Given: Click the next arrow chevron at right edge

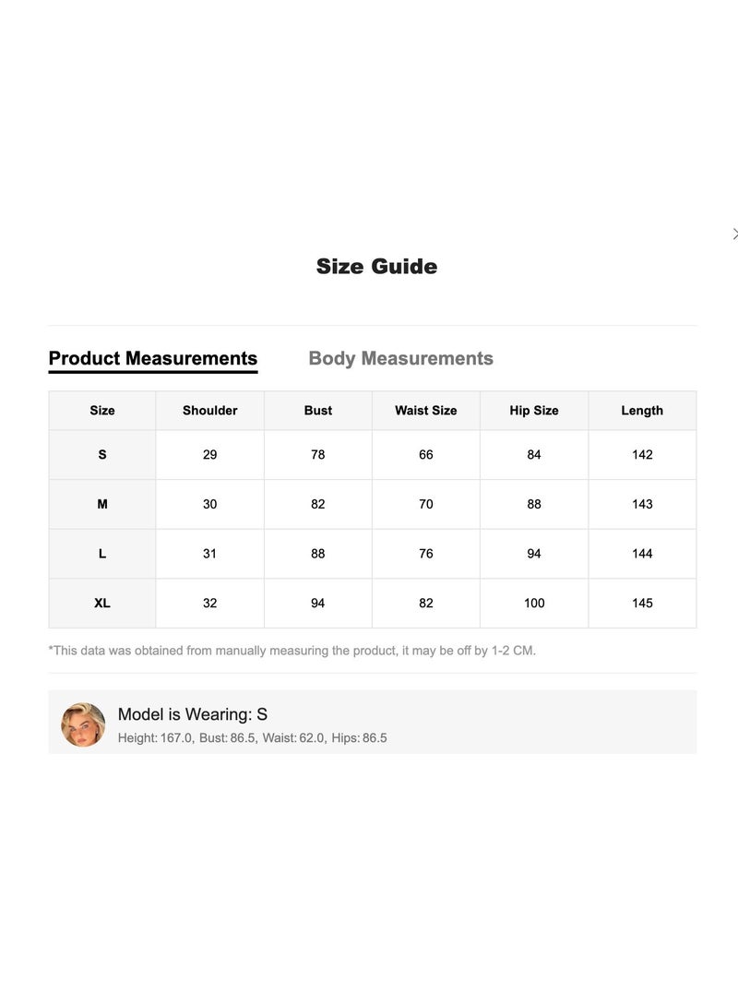Looking at the screenshot, I should click(735, 234).
